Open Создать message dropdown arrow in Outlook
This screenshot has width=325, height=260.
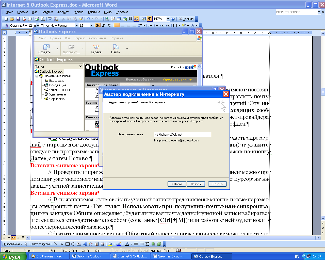click(x=57, y=49)
